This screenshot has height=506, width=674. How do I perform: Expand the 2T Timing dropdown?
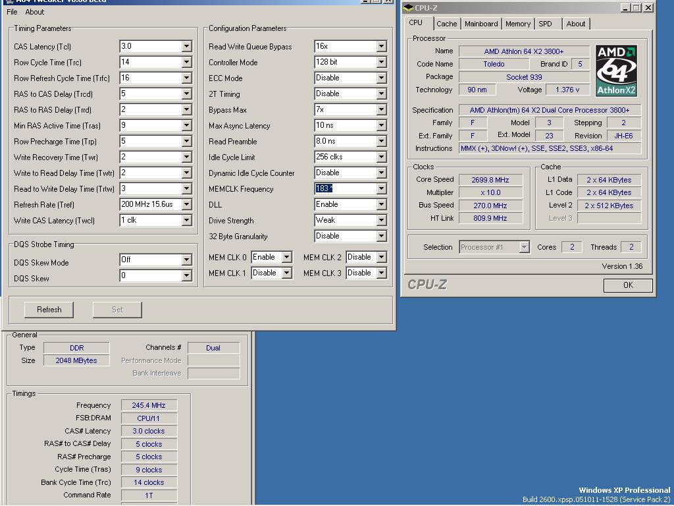tap(381, 94)
